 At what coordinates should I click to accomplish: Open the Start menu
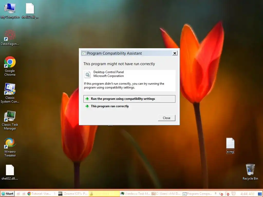7,194
